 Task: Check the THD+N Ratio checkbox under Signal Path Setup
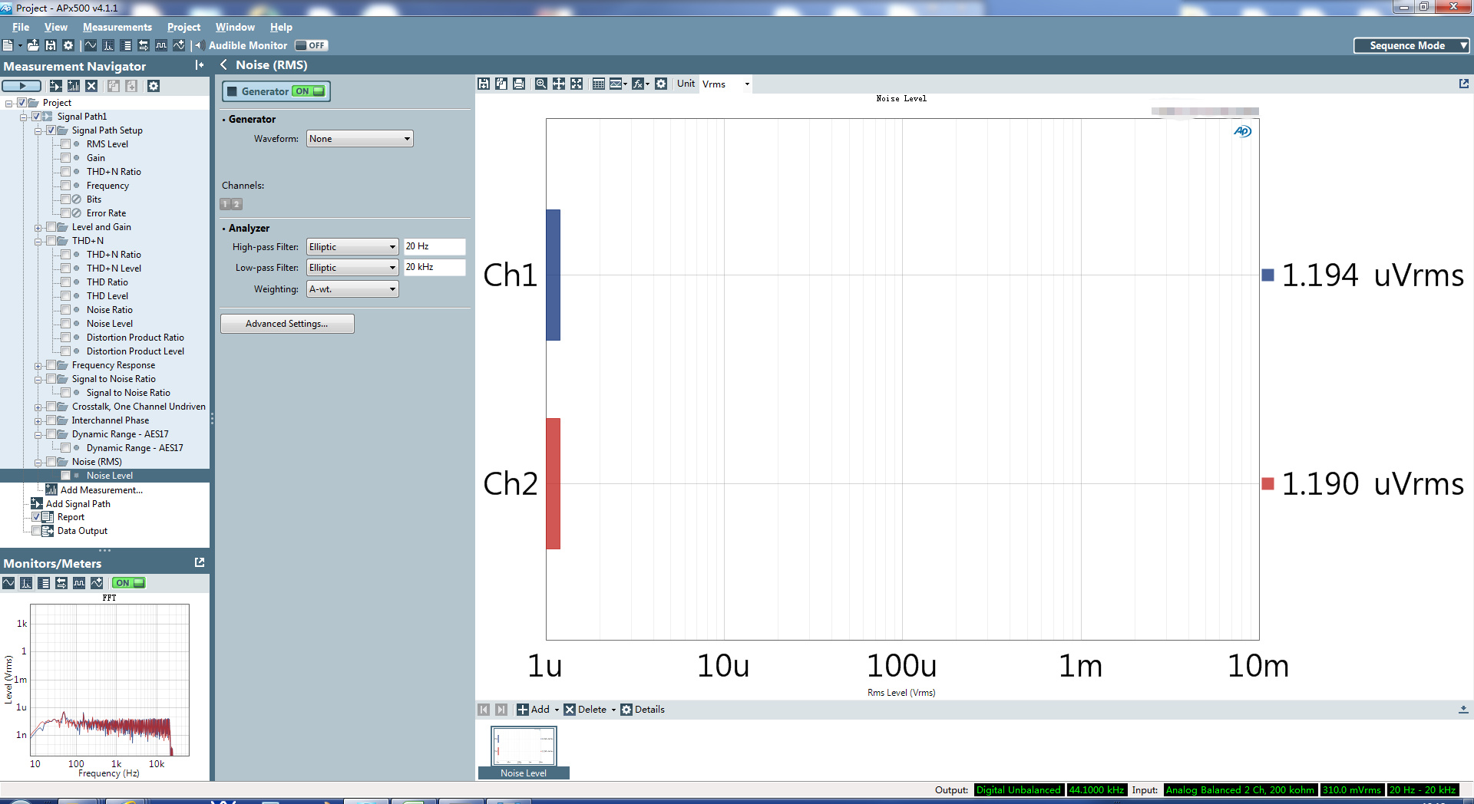pyautogui.click(x=66, y=172)
